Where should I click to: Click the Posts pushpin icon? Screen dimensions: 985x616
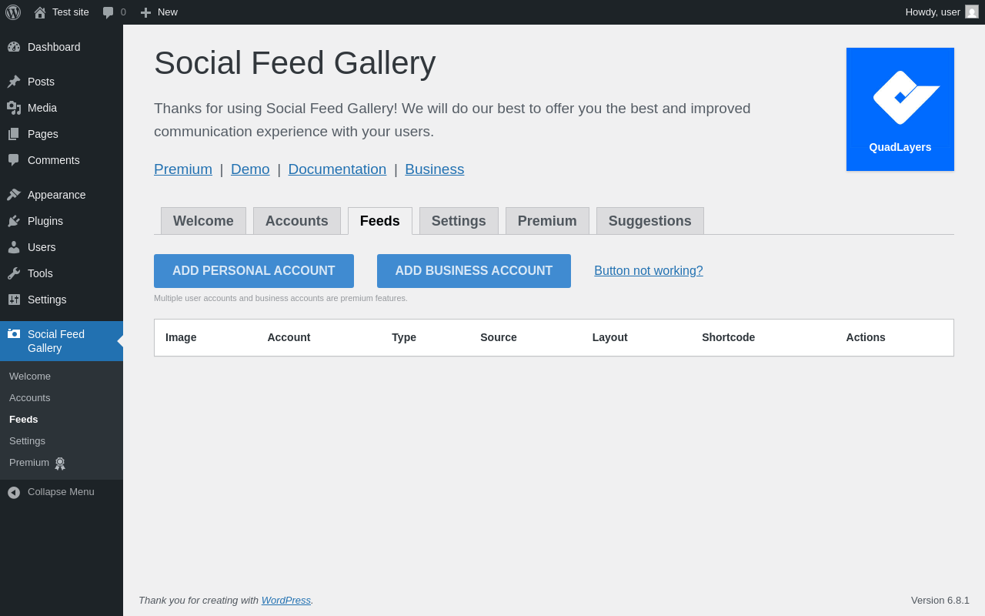pos(14,82)
